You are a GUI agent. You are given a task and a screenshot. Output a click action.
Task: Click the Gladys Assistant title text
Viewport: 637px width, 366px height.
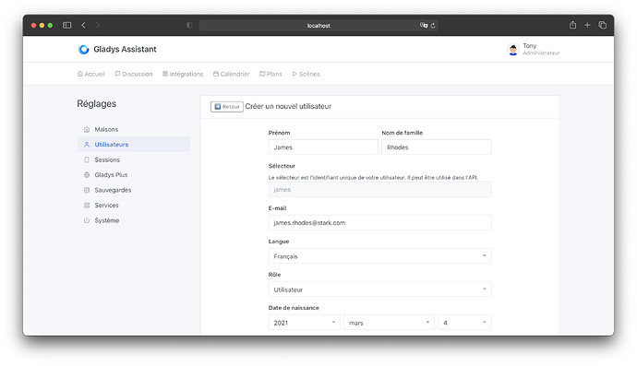coord(125,49)
